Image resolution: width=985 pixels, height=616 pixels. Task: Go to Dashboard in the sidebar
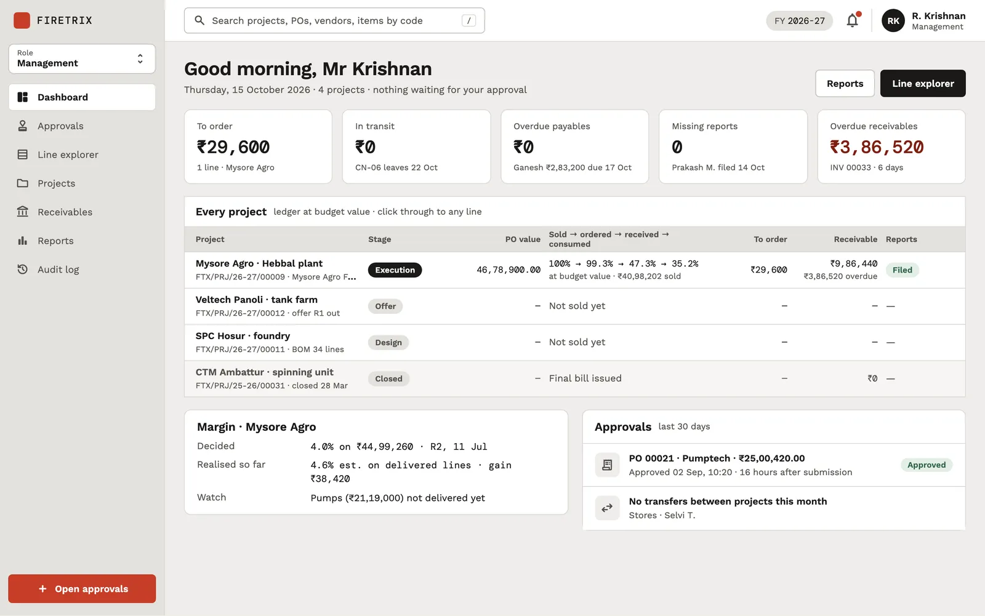[82, 97]
